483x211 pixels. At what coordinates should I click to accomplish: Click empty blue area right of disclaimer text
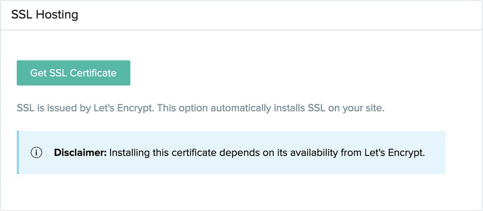point(435,153)
